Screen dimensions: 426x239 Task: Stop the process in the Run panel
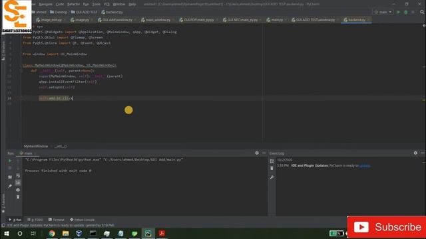[x=10, y=168]
